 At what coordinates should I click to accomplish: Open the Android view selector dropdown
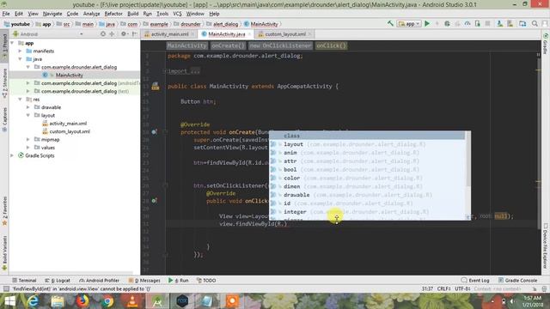point(48,34)
